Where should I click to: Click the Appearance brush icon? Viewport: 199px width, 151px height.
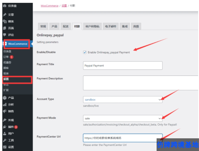[5, 120]
